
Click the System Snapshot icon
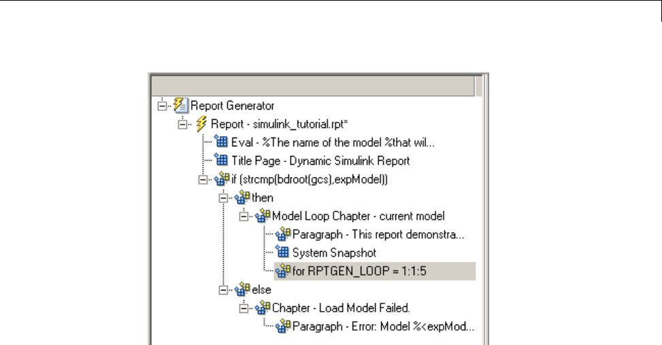coord(282,252)
